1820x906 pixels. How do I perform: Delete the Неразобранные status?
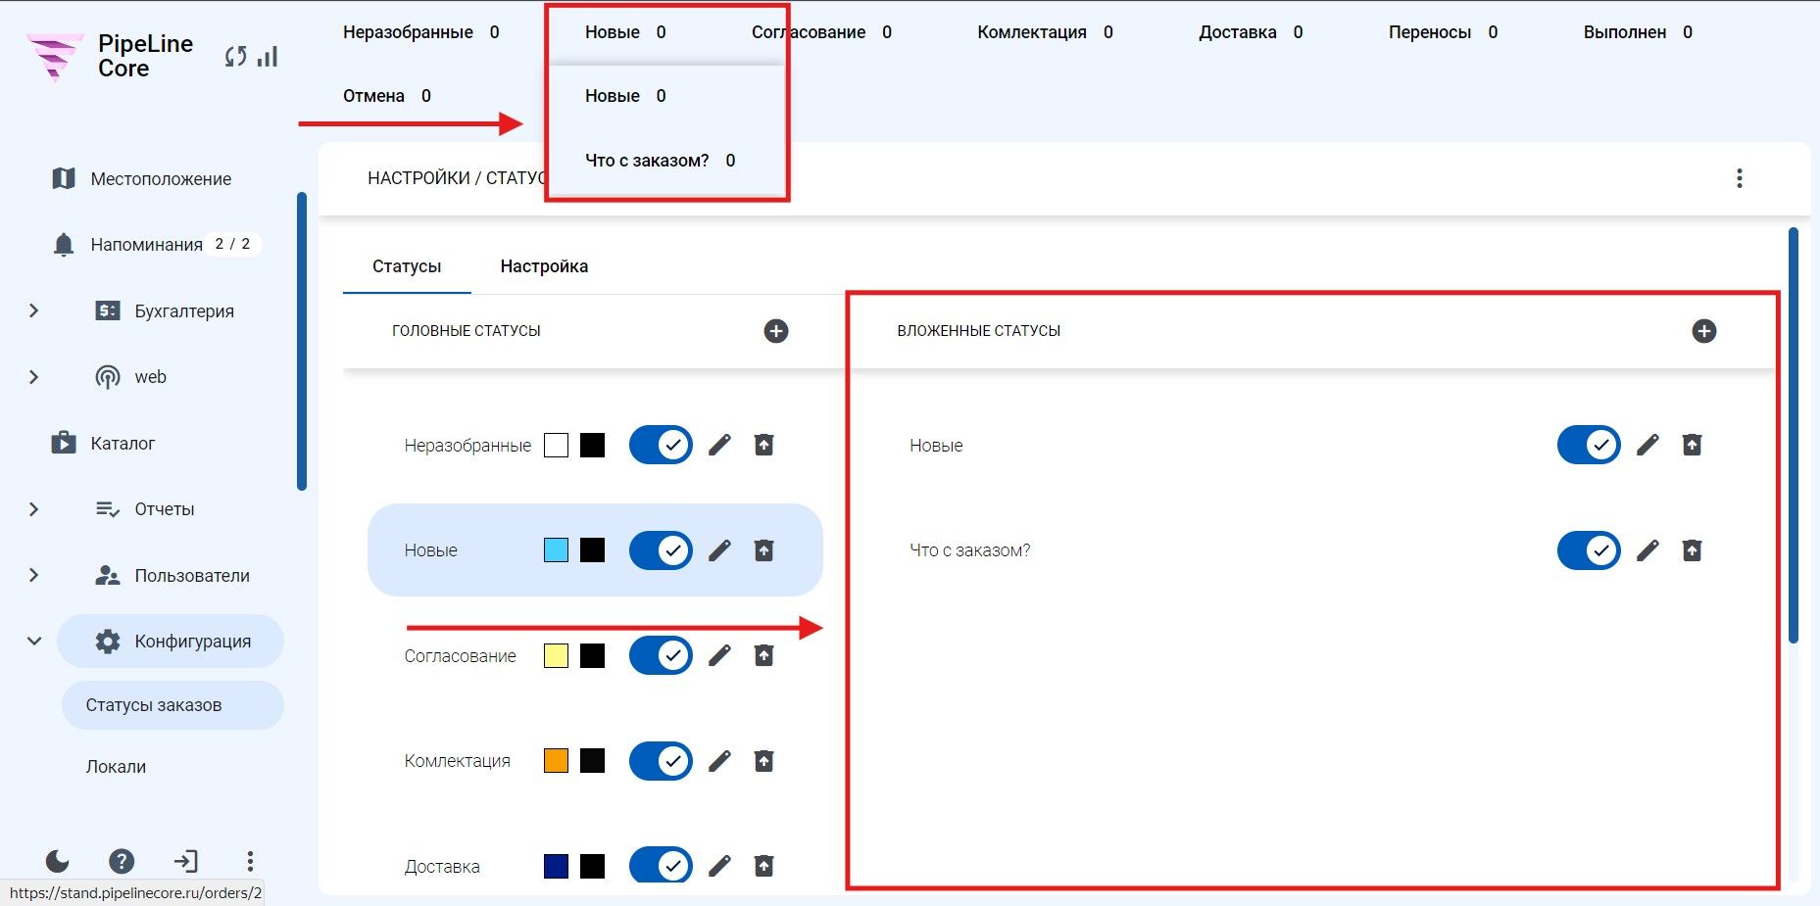[x=764, y=445]
